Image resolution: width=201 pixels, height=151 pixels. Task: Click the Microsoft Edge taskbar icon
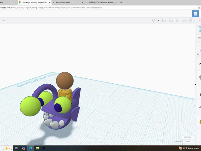pyautogui.click(x=30, y=148)
